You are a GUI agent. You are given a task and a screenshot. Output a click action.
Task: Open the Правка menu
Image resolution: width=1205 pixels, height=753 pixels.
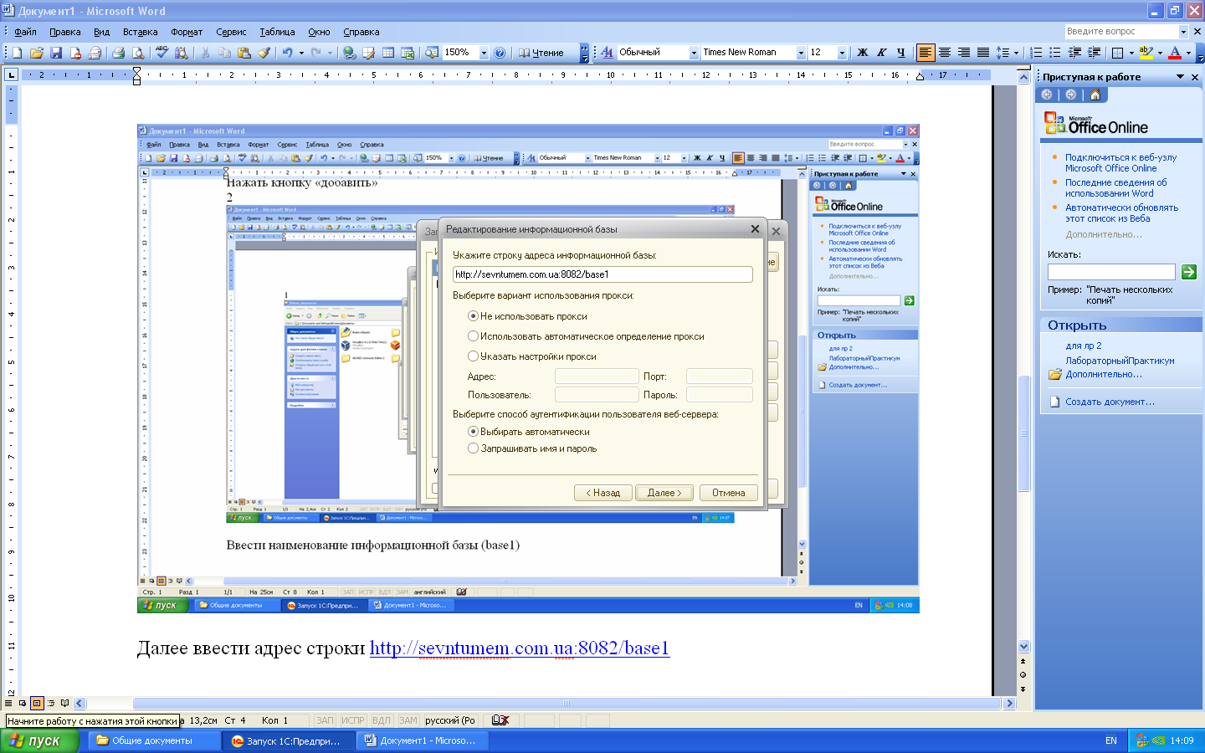point(64,32)
